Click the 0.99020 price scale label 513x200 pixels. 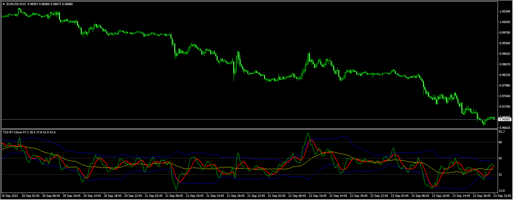(505, 54)
